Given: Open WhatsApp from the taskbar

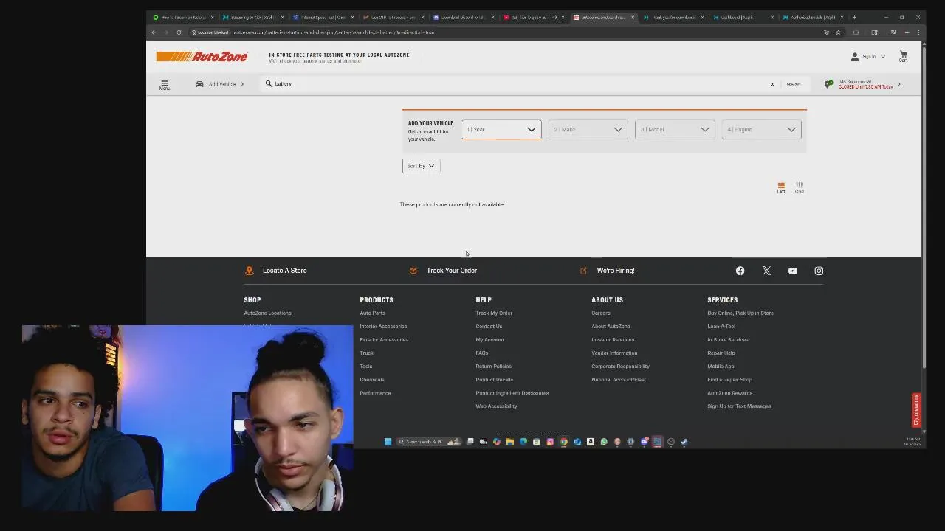Looking at the screenshot, I should coord(604,442).
